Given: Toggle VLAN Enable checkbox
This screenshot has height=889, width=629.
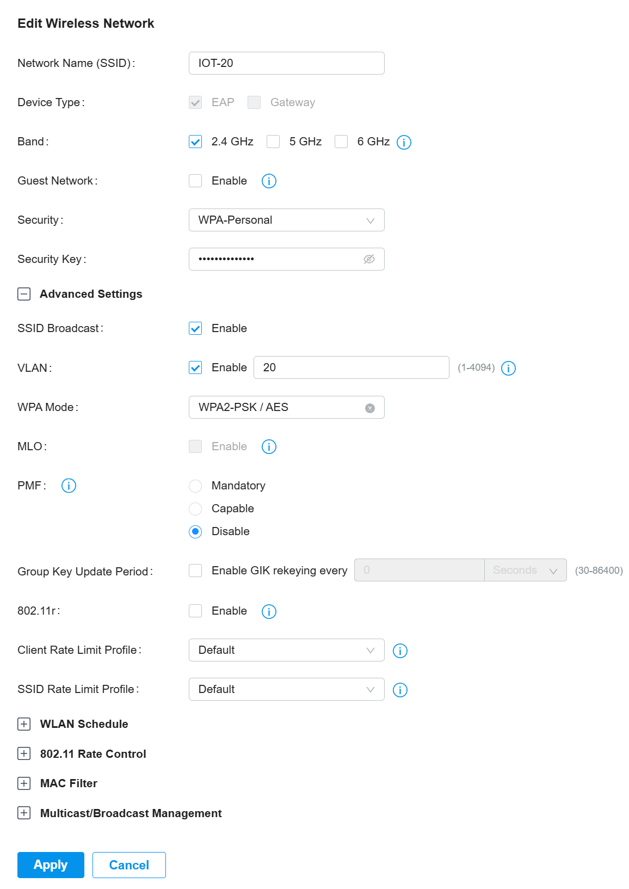Looking at the screenshot, I should point(195,367).
